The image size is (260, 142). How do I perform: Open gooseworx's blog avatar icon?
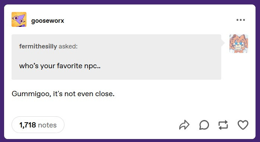tap(19, 19)
